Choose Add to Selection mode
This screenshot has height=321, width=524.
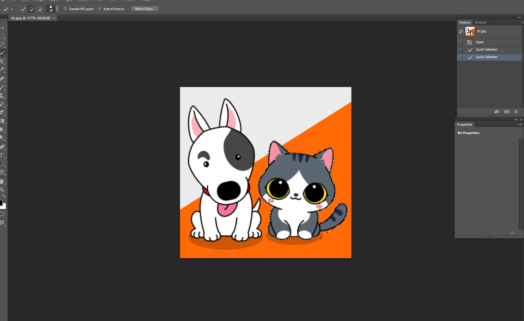(x=31, y=9)
